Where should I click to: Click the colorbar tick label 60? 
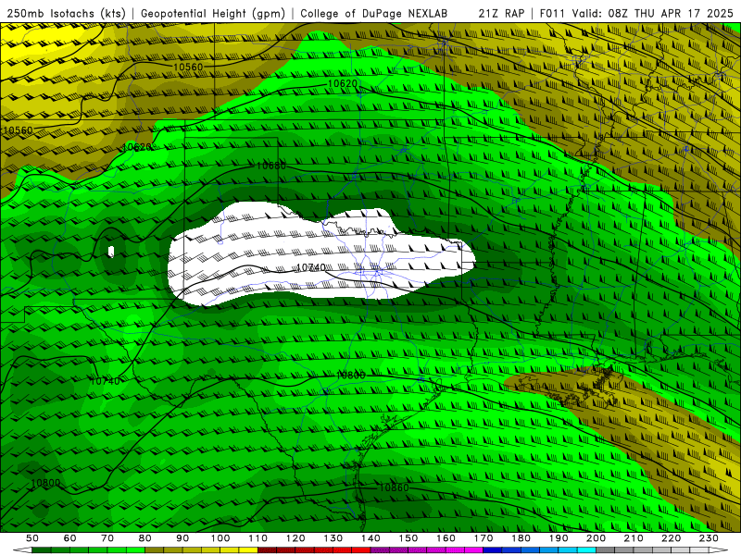pos(70,538)
